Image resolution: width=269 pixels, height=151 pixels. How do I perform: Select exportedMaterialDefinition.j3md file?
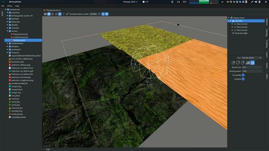pos(25,56)
